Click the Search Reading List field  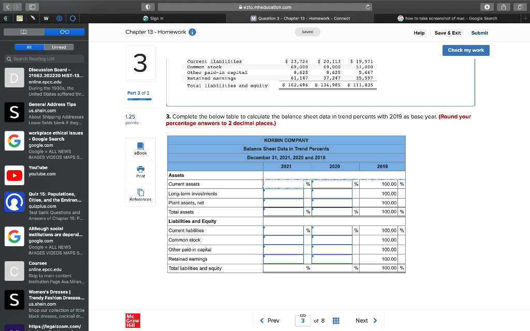pos(45,59)
